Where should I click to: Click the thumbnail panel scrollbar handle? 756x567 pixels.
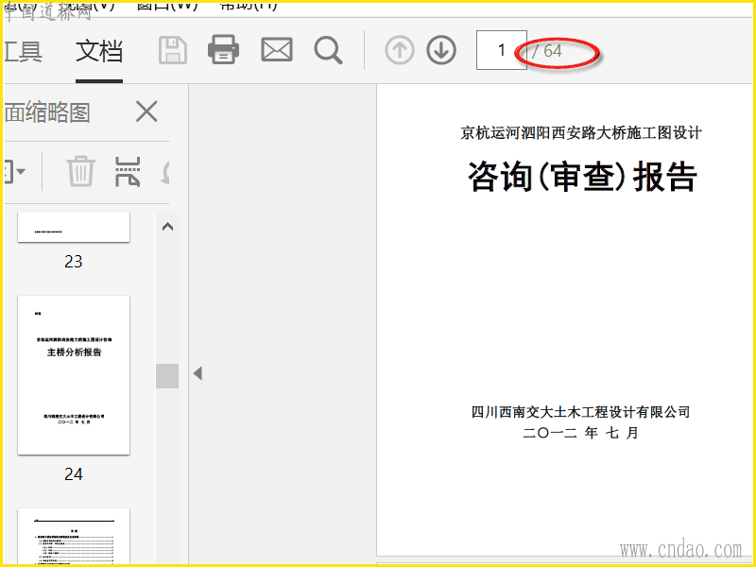(167, 376)
